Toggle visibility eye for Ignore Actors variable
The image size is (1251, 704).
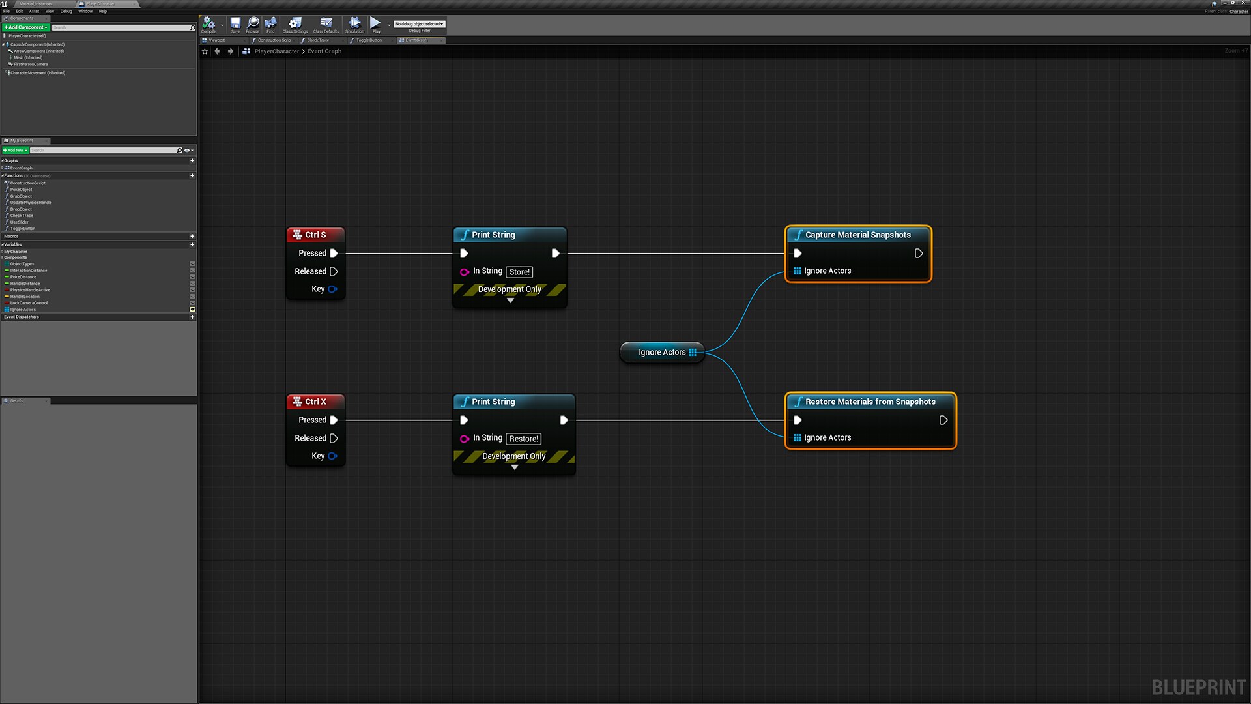tap(192, 310)
